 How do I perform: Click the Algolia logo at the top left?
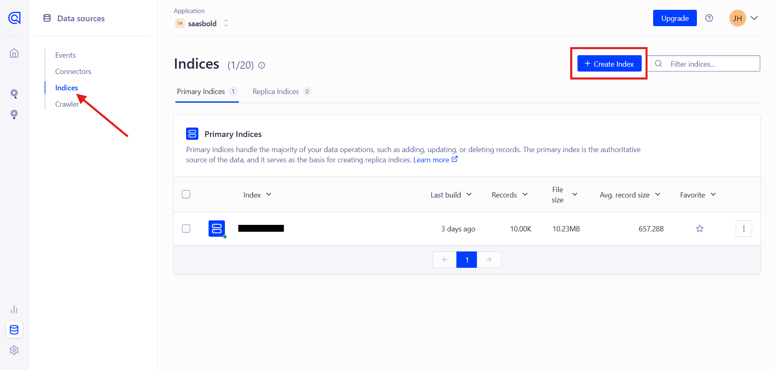[15, 18]
